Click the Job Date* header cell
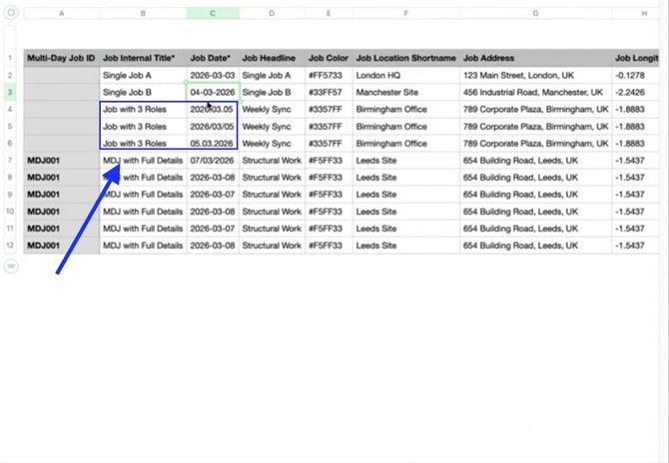 [212, 58]
